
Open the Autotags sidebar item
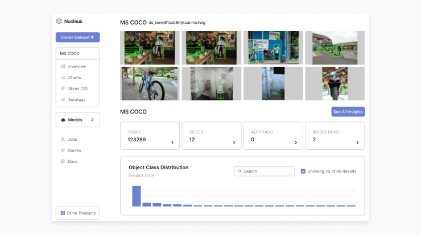pos(77,99)
